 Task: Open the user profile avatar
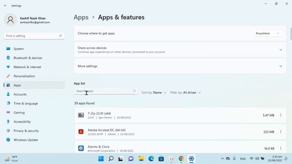coord(10,20)
